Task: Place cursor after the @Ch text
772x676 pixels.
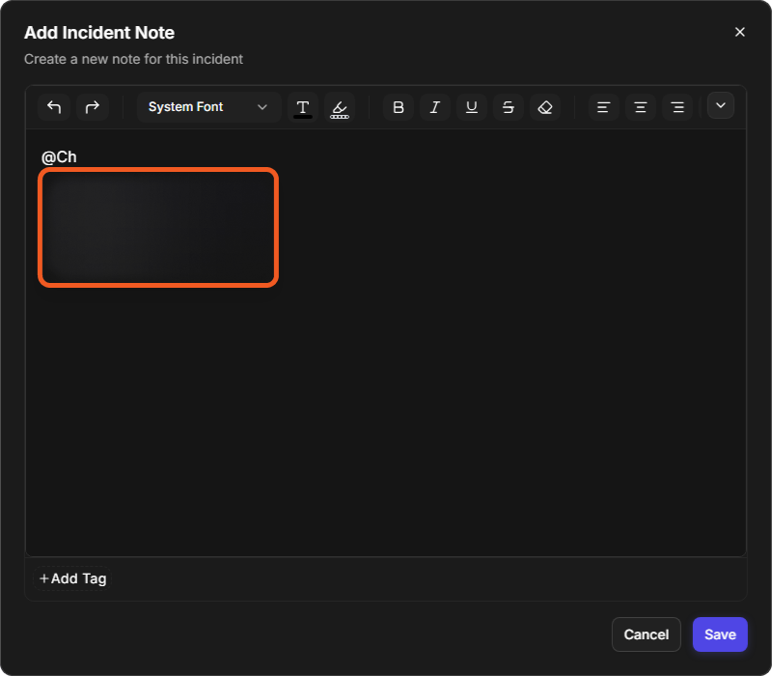Action: (78, 157)
